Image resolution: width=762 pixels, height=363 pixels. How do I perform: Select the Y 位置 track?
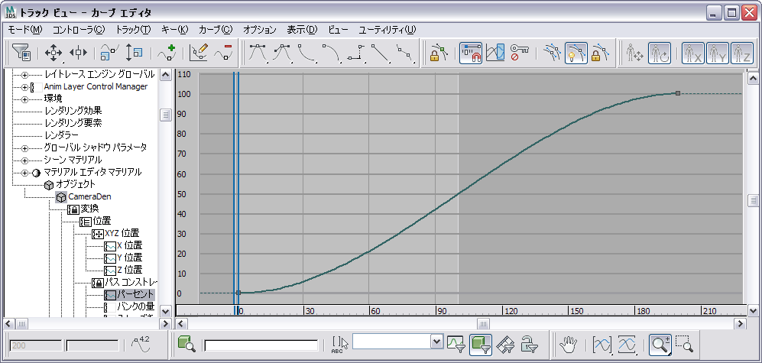[x=130, y=258]
